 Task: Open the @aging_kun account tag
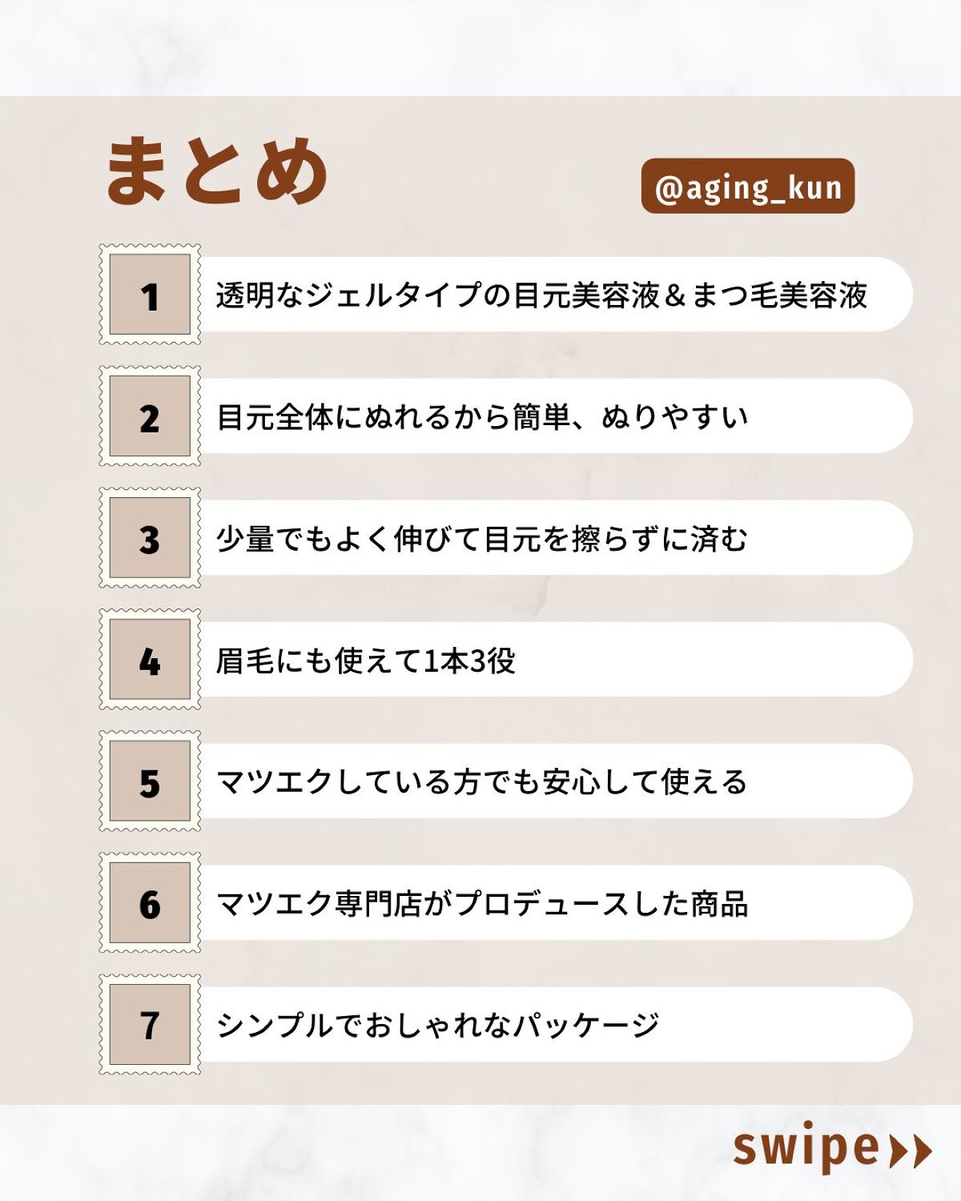[748, 187]
